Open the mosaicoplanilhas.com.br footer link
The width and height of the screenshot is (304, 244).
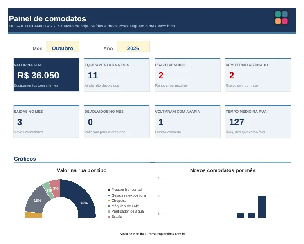coord(167,234)
